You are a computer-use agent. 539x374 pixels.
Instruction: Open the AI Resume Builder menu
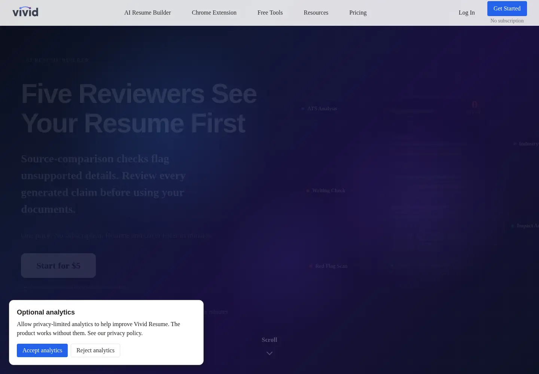click(x=147, y=13)
